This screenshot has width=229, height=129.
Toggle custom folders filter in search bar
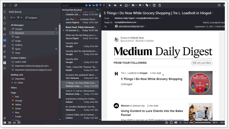[x=90, y=5]
